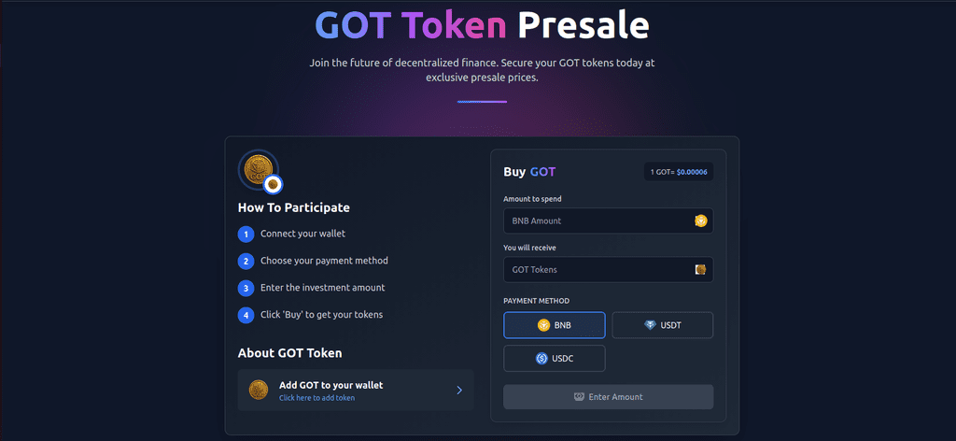Click the Enter Amount button

608,397
